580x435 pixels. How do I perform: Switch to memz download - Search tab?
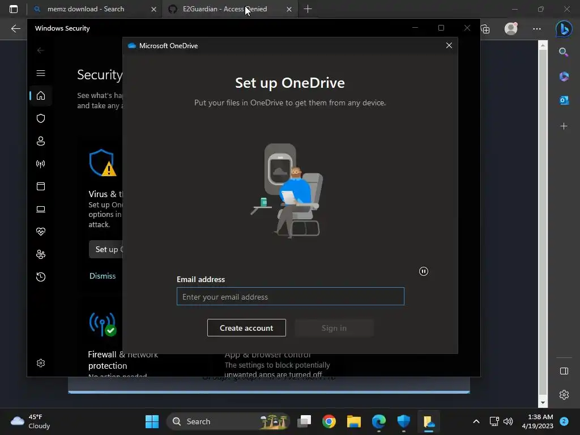(86, 9)
